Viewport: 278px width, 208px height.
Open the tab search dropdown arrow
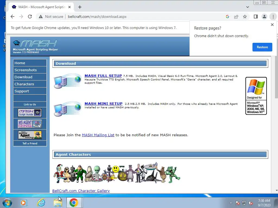tap(248, 7)
